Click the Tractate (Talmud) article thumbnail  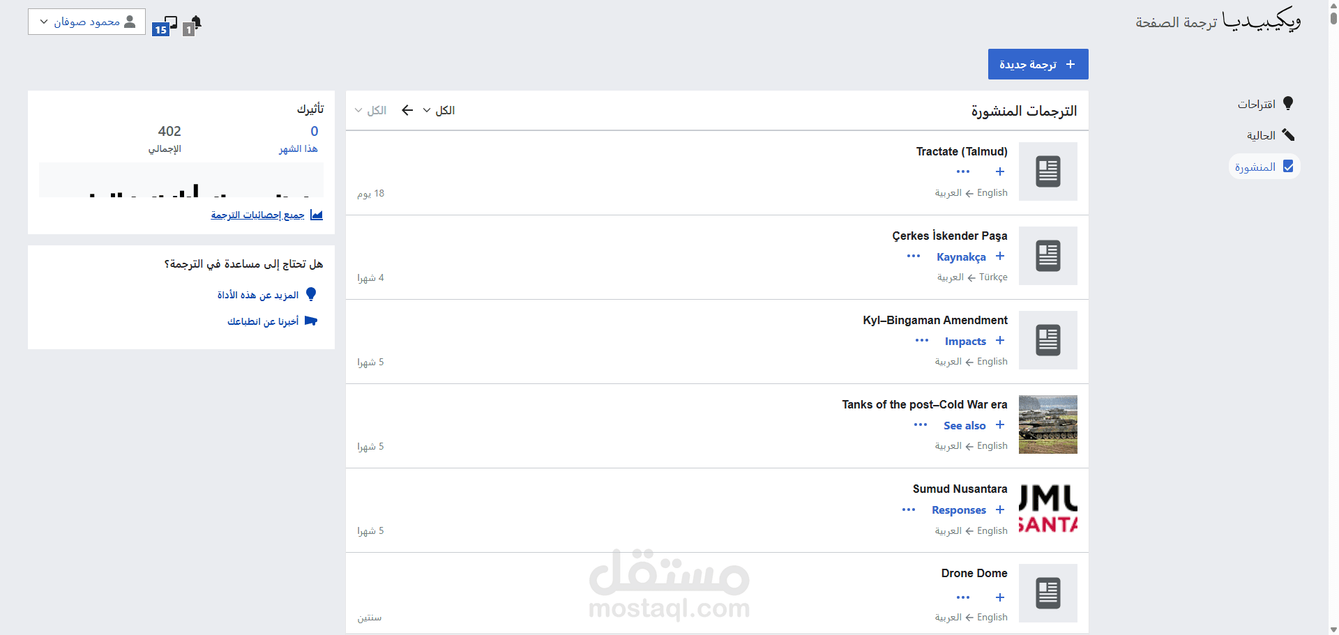tap(1047, 171)
